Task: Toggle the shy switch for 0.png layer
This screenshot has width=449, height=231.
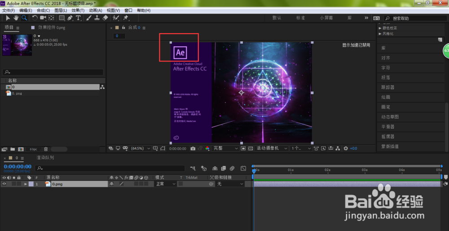Action: pos(112,184)
